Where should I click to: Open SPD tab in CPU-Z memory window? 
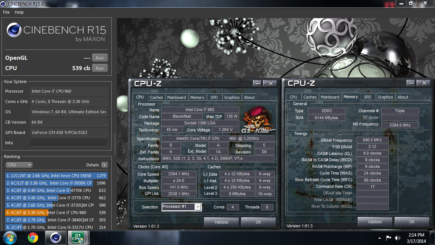click(367, 97)
